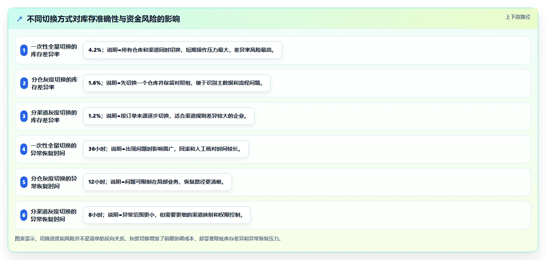Open the 36小时 value box about 回滚和人工核对
This screenshot has height=260, width=546.
coord(166,149)
